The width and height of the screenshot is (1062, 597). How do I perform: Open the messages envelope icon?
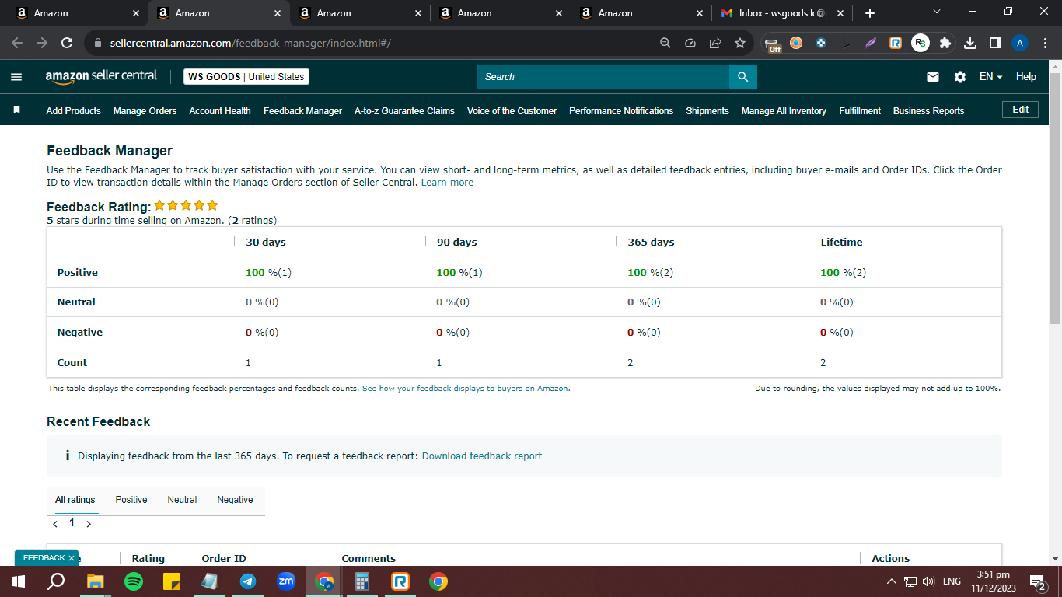tap(933, 77)
